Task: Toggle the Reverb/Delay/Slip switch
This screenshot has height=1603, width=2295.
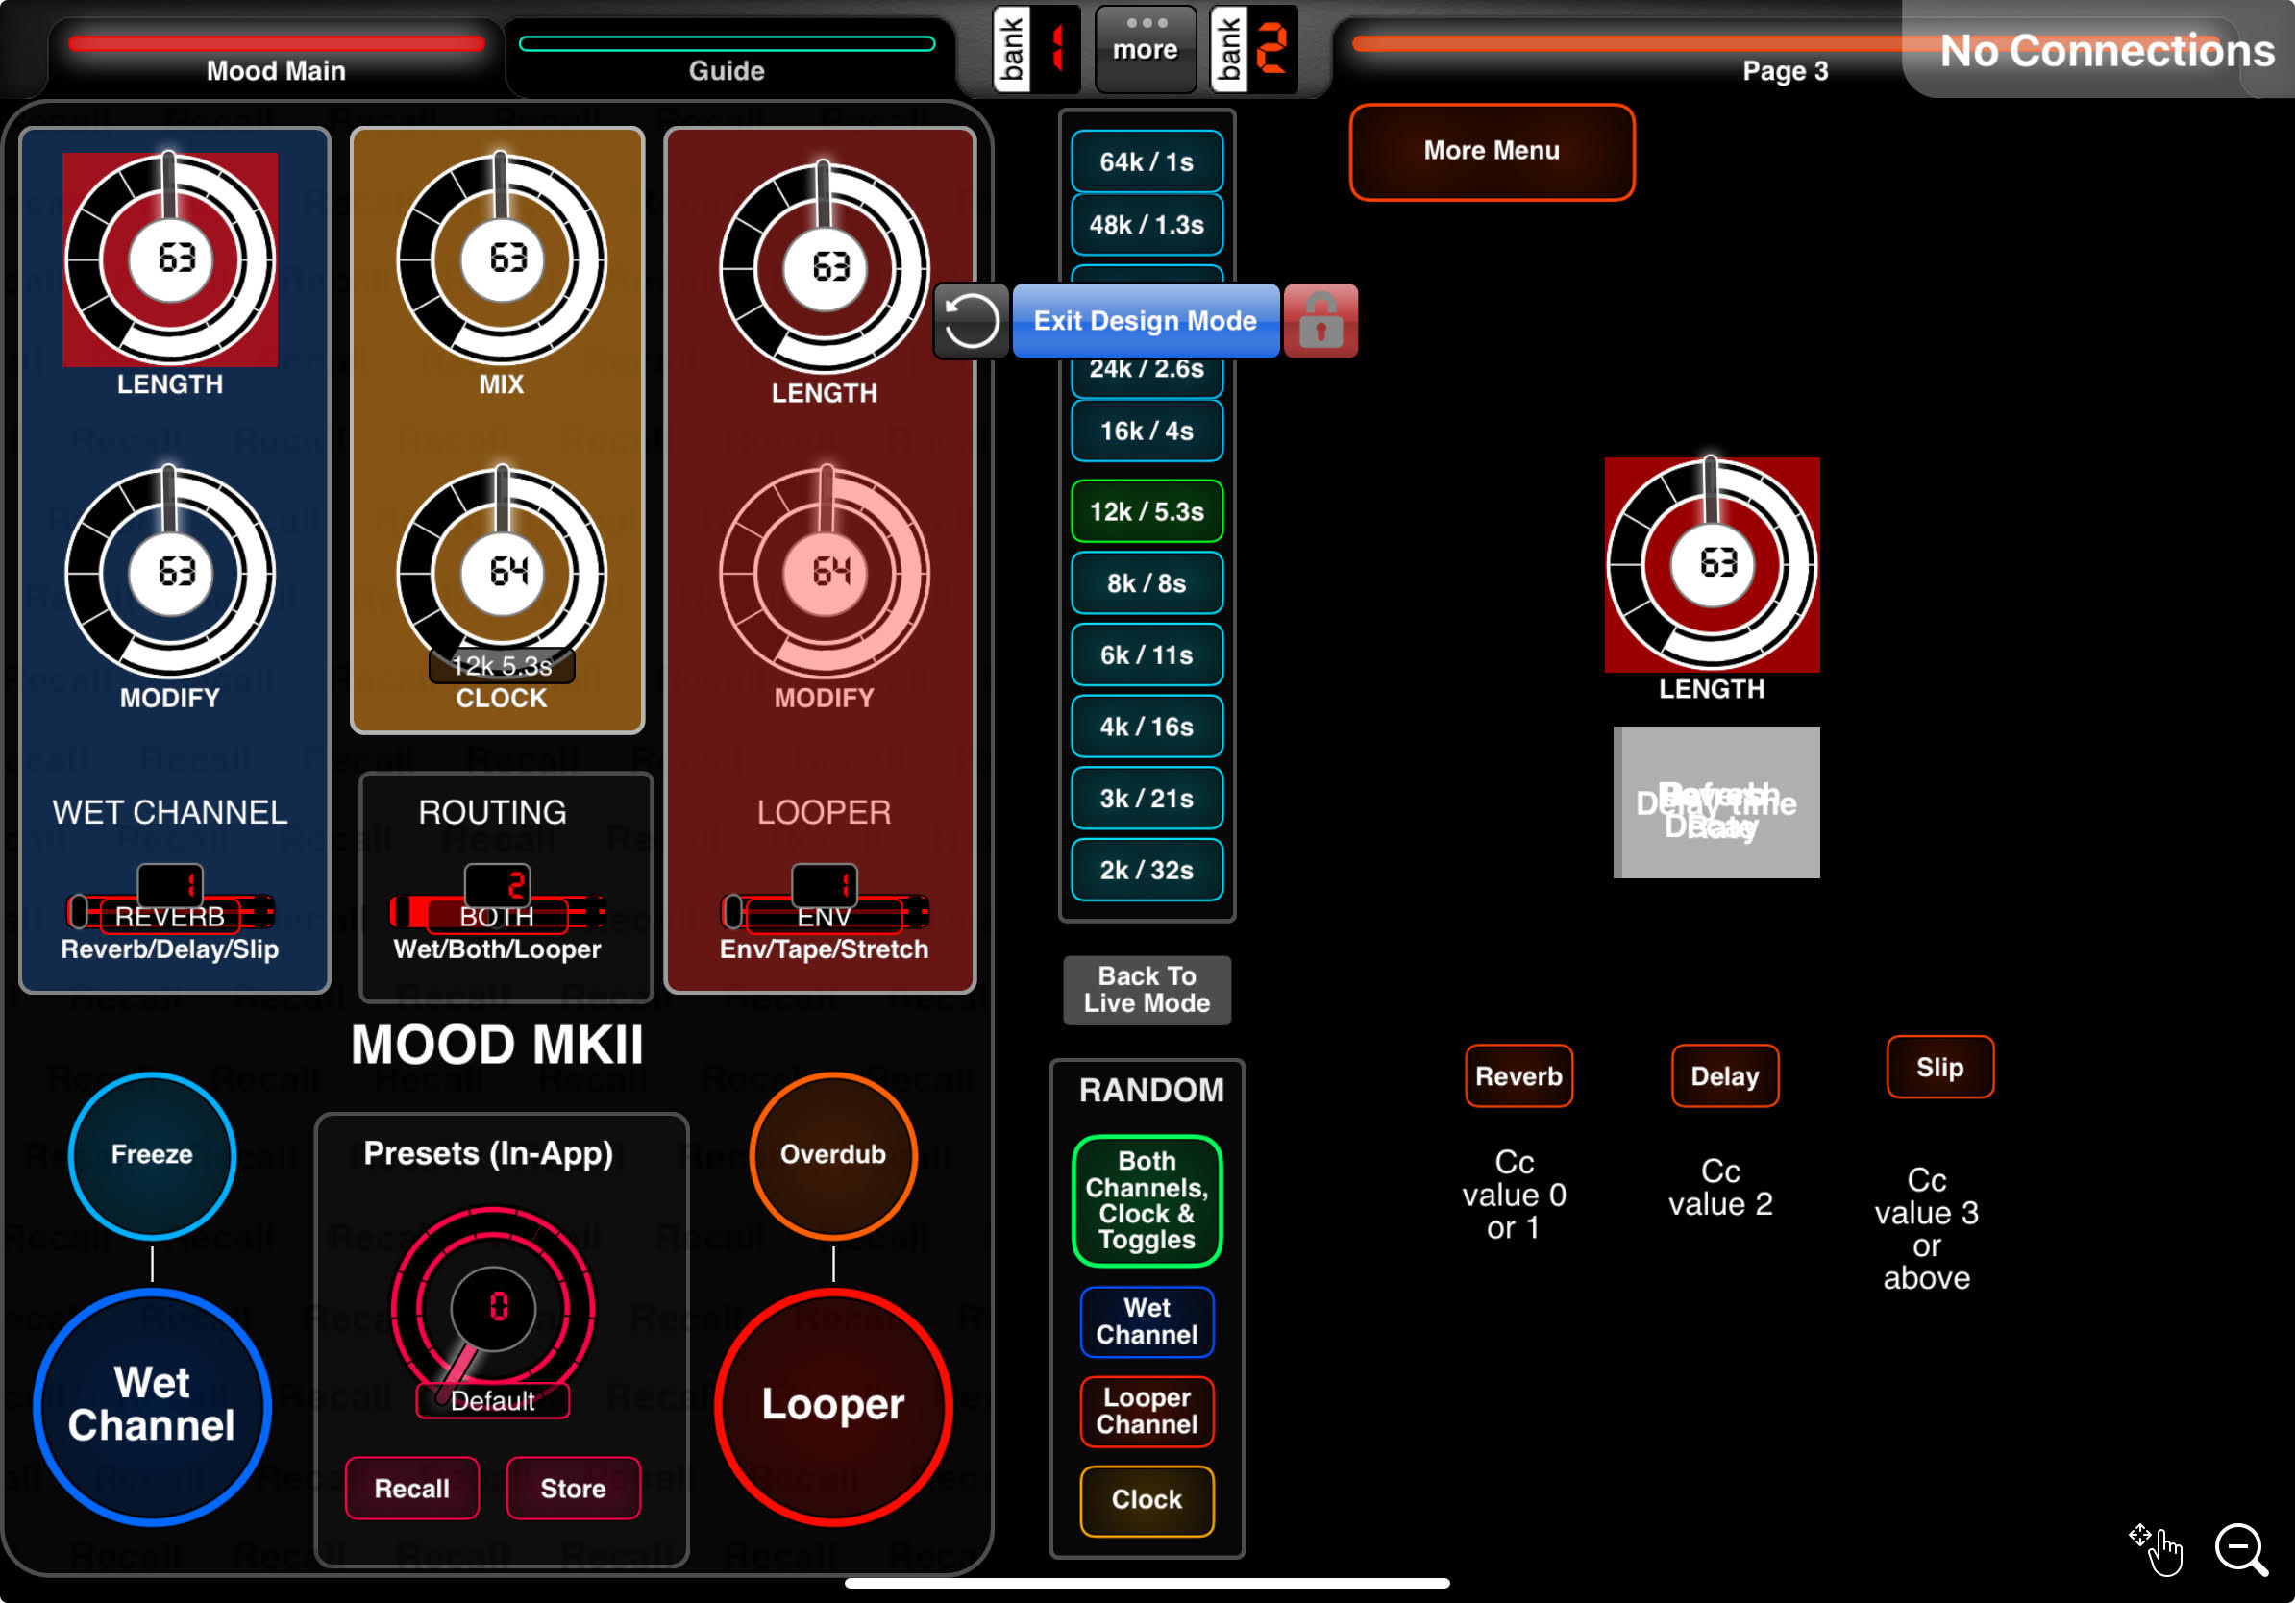Action: point(170,910)
